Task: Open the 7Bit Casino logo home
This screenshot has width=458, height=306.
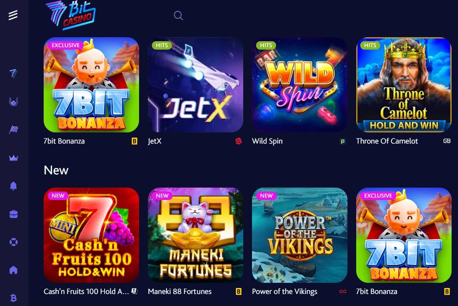Action: click(x=71, y=15)
